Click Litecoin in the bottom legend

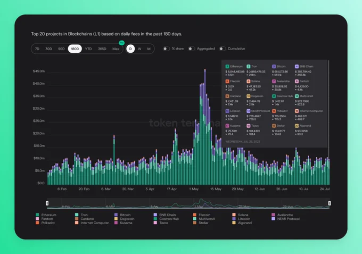click(x=241, y=219)
